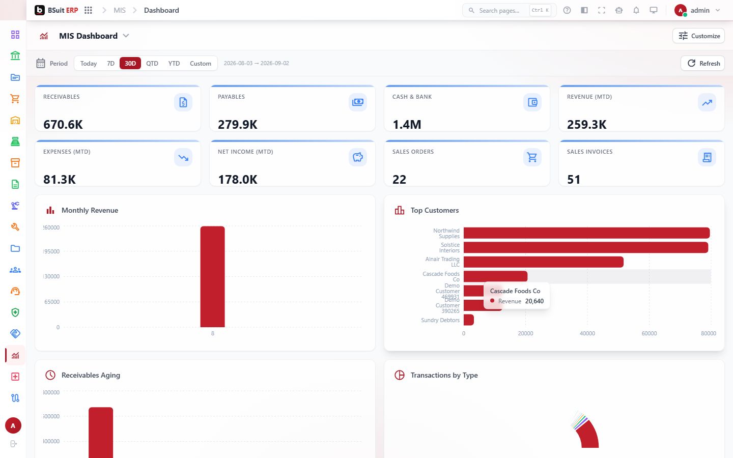The width and height of the screenshot is (733, 458).
Task: Click the logout icon at sidebar bottom
Action: [x=14, y=444]
